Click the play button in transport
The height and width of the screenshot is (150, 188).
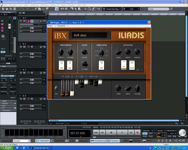pyautogui.click(x=122, y=132)
